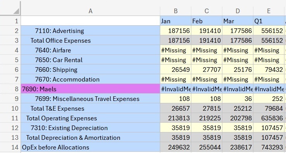This screenshot has width=286, height=153.
Task: Click the #InvalidMe cell under Feb
Action: [x=207, y=89]
